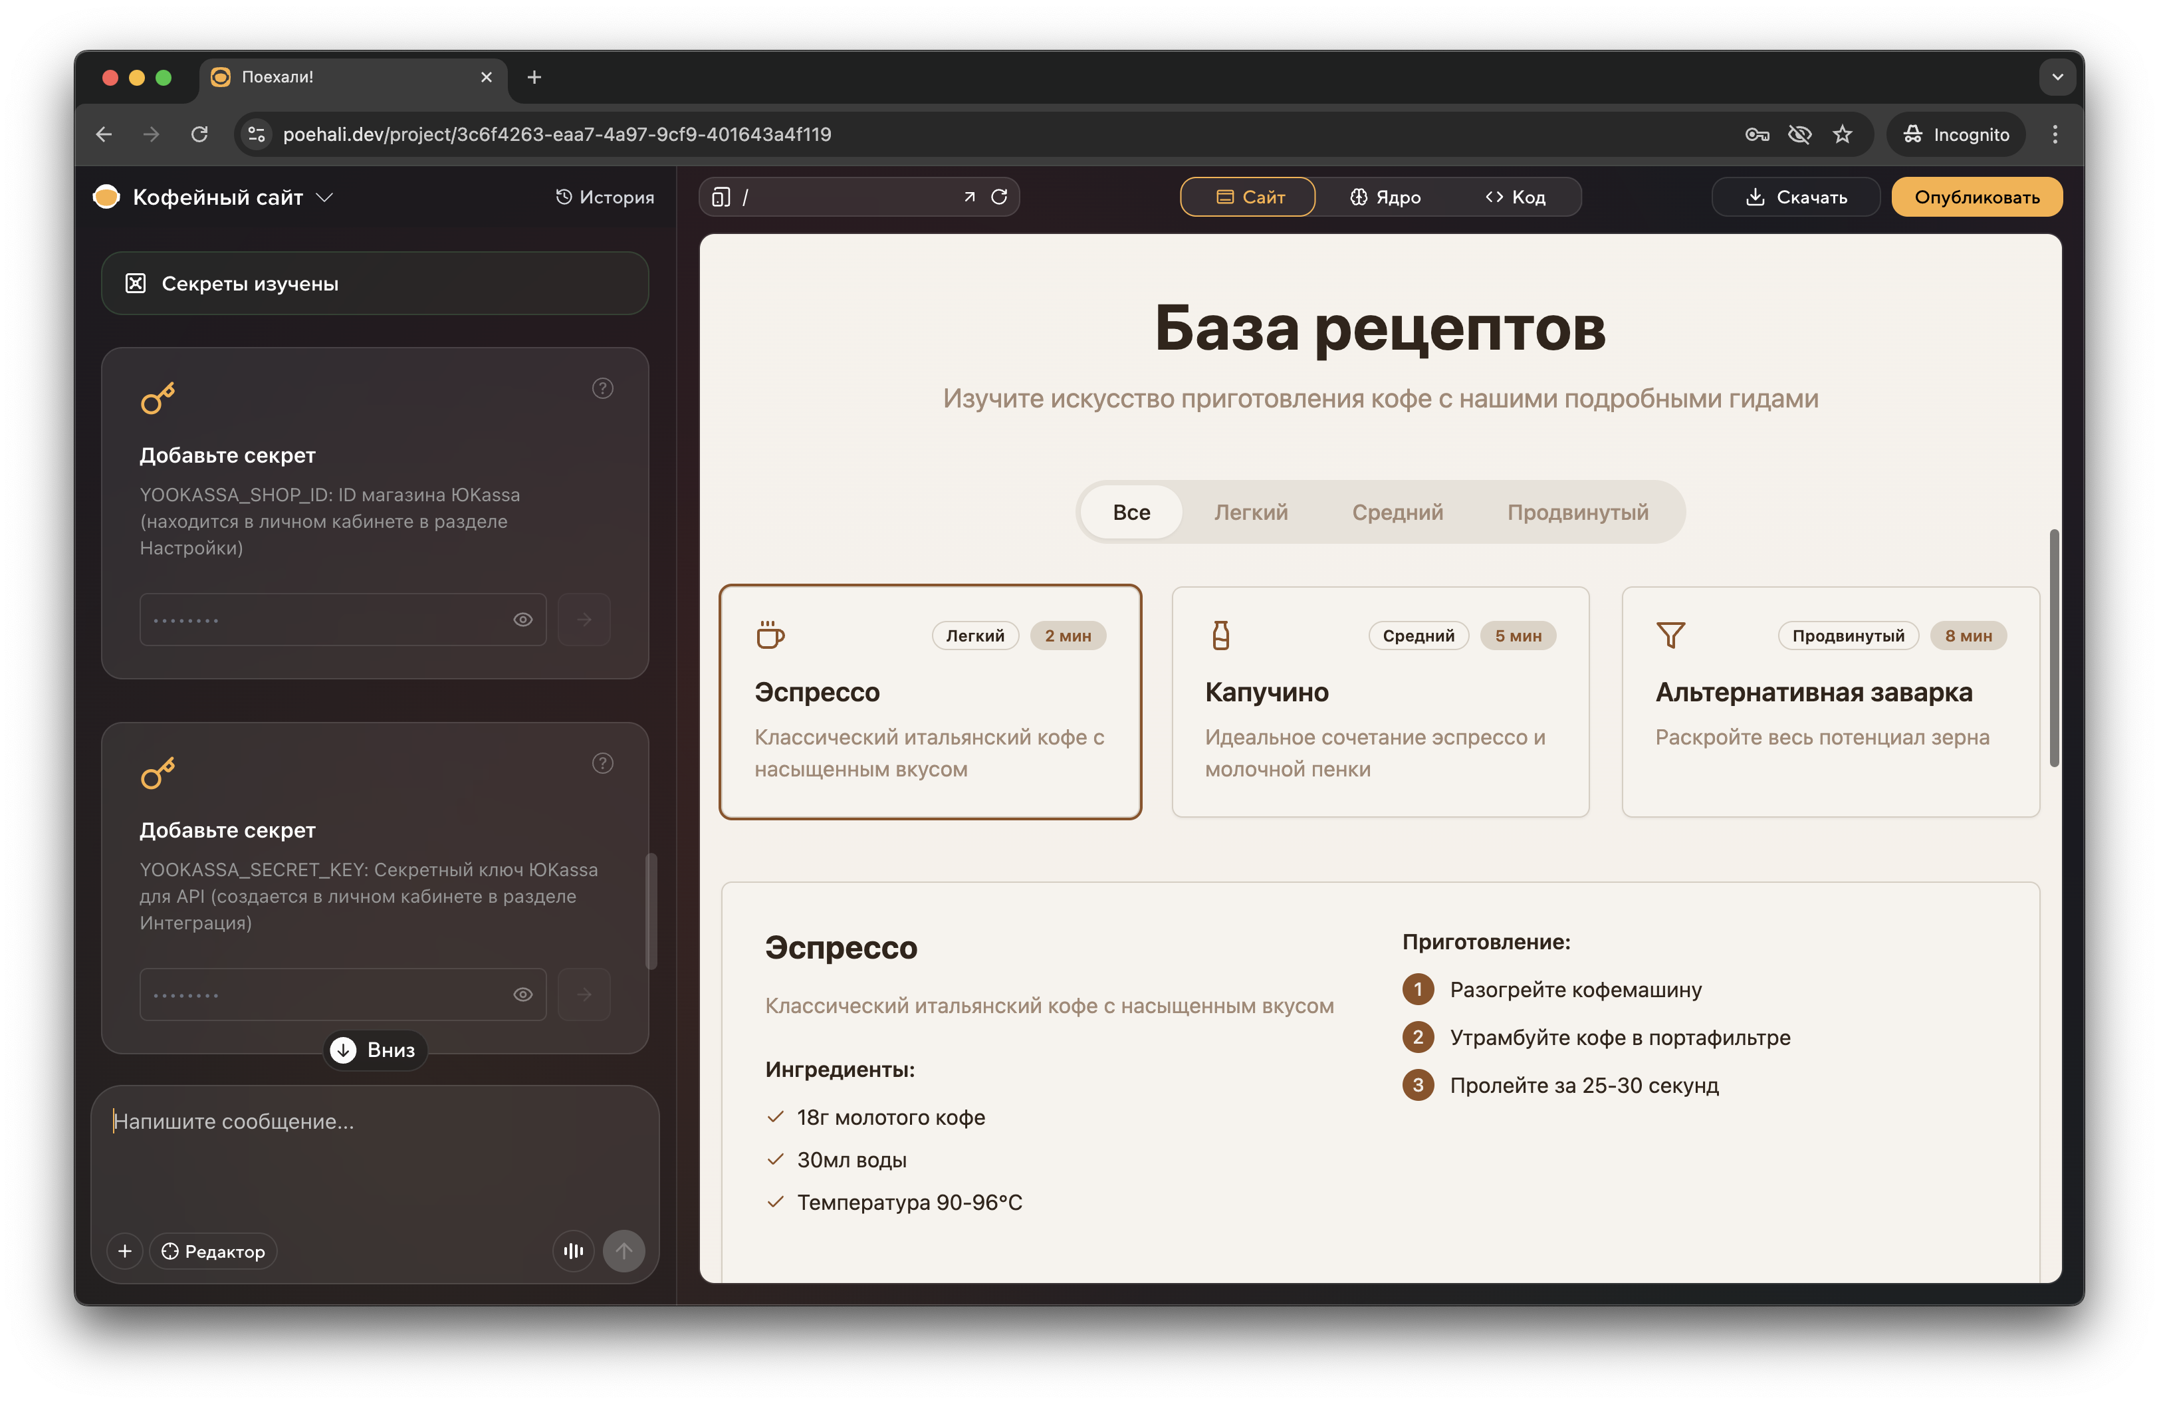Open the 'Редактор' mode selector
Viewport: 2159px width, 1404px height.
tap(213, 1250)
